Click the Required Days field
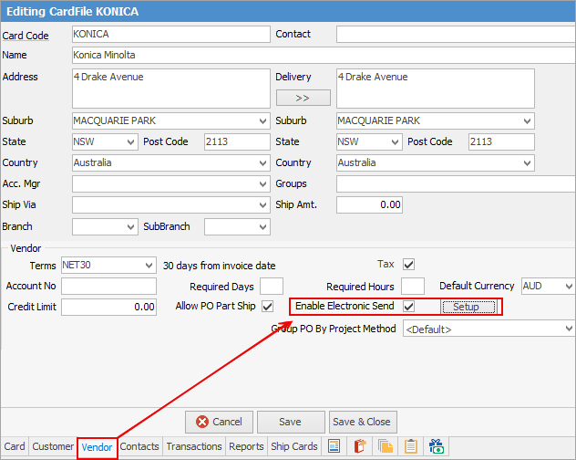Screen dimensions: 576x460 pyautogui.click(x=272, y=286)
